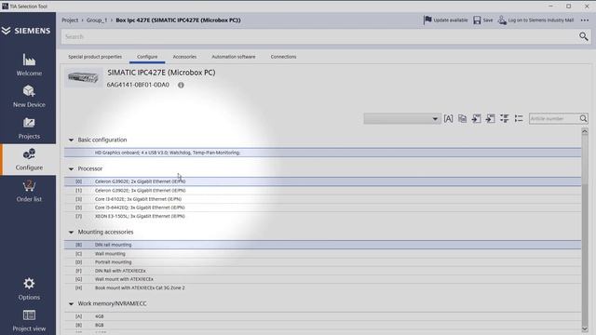Select Celeron G3902E 3x Gigabit Ethernet option
Viewport: 596px width, 335px height.
coord(322,190)
